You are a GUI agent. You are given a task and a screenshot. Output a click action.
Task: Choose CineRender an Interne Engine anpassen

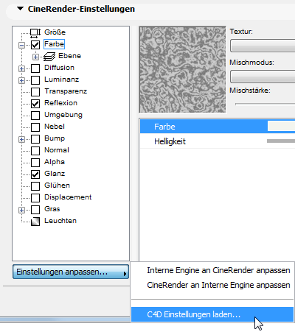pyautogui.click(x=218, y=285)
